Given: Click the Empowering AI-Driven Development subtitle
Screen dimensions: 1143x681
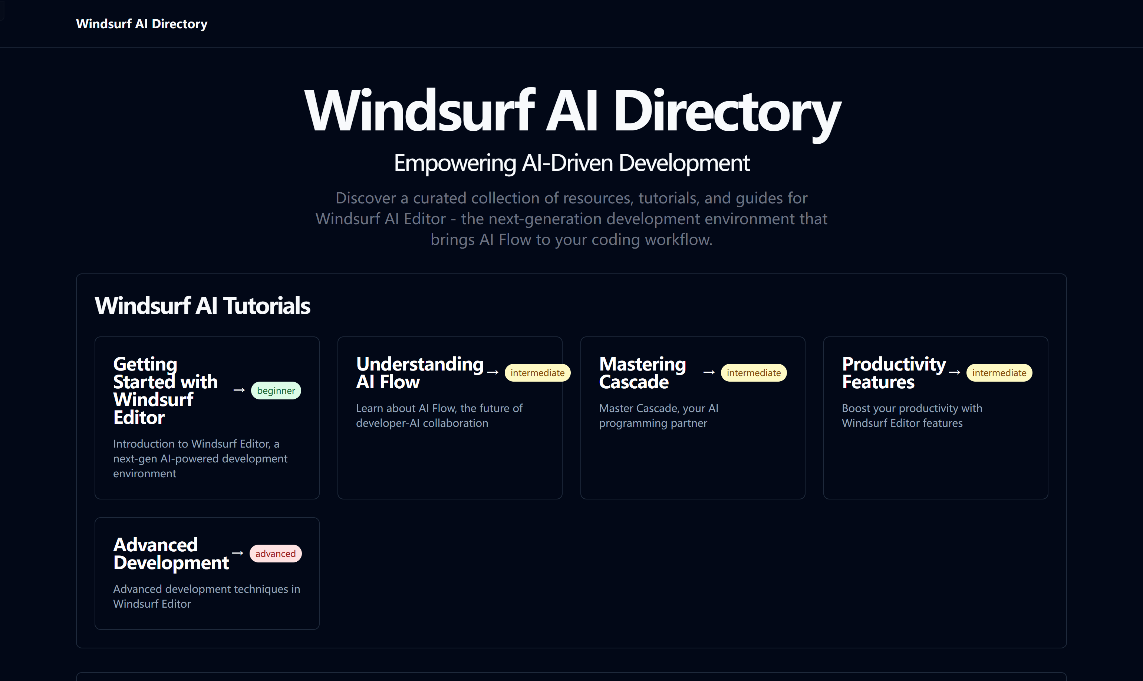Looking at the screenshot, I should pyautogui.click(x=572, y=163).
